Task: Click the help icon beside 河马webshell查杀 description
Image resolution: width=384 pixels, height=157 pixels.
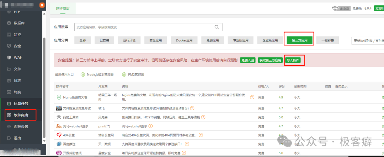Action: coord(150,126)
